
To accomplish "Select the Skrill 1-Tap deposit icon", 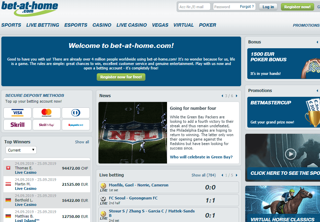I will coord(47,125).
